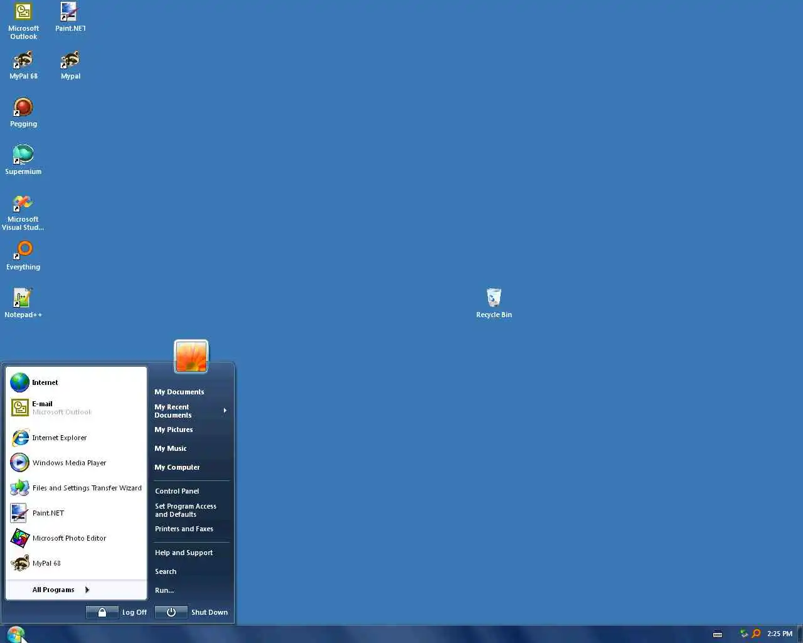This screenshot has height=643, width=803.
Task: Open My Pictures folder
Action: pyautogui.click(x=191, y=430)
